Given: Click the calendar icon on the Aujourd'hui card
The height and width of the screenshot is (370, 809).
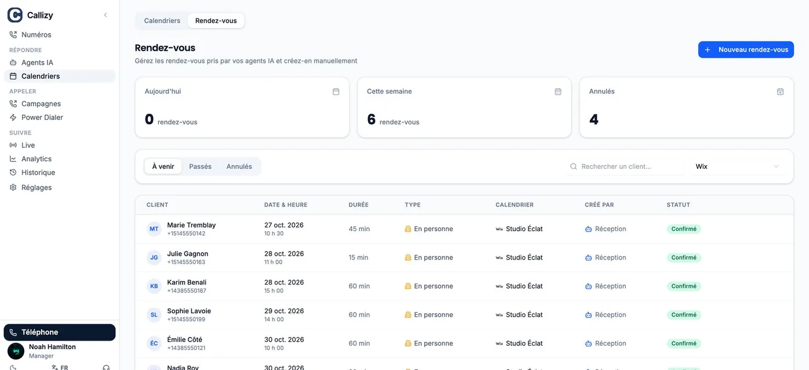Looking at the screenshot, I should [336, 91].
